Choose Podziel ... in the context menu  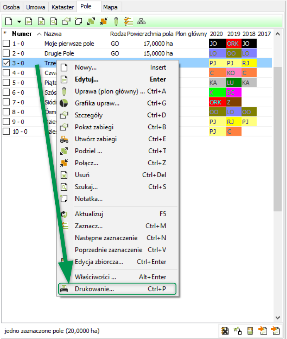click(x=118, y=151)
